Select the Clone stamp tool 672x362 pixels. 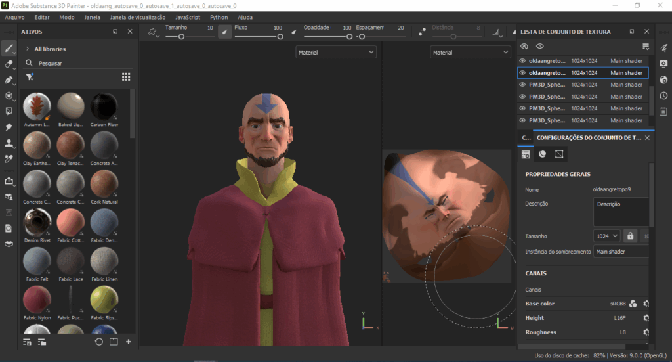(9, 143)
